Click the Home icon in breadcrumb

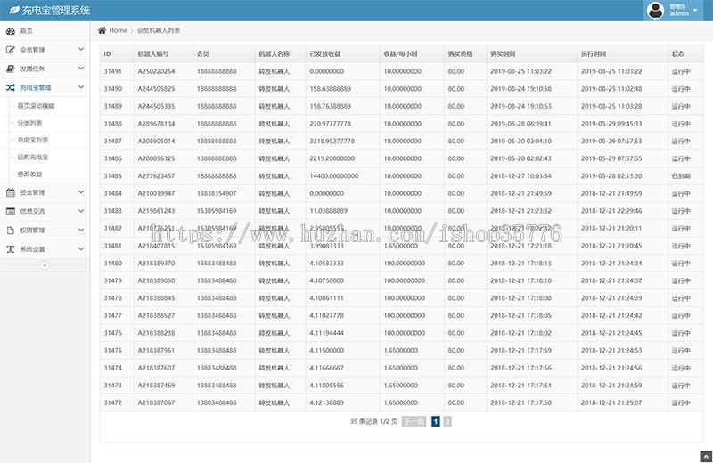[102, 30]
